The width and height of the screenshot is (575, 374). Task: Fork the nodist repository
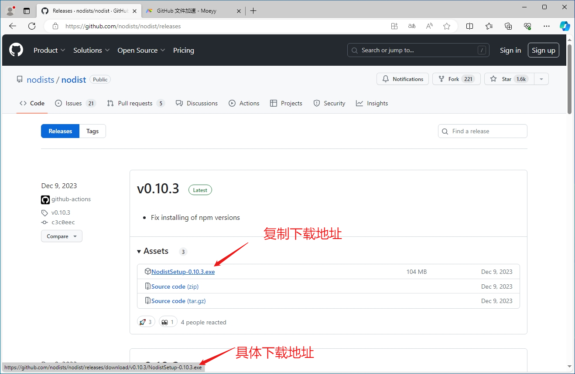click(x=456, y=79)
